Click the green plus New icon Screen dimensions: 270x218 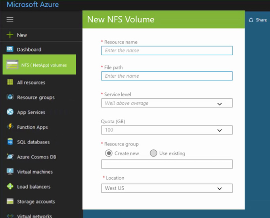tap(10, 35)
